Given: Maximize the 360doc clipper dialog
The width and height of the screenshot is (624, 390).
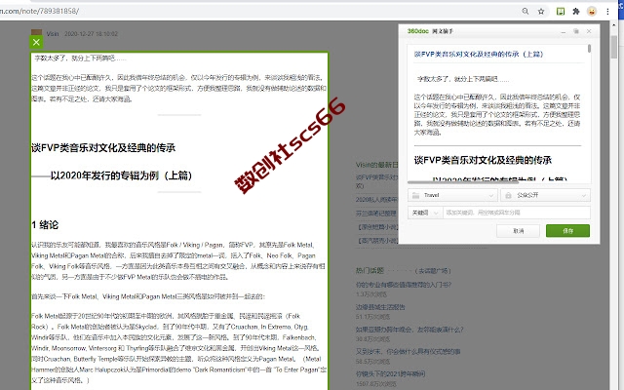Looking at the screenshot, I should pos(576,31).
